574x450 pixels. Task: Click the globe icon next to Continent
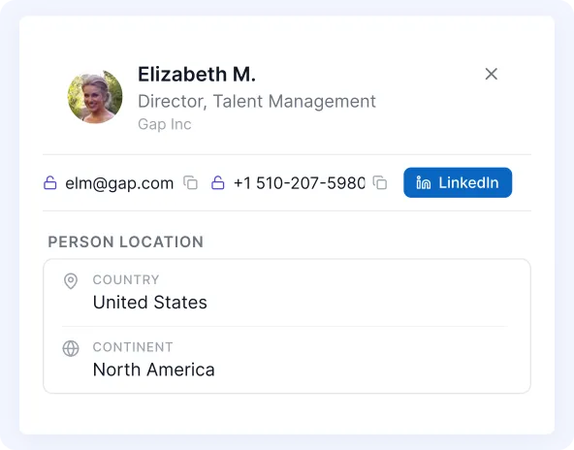click(x=71, y=348)
